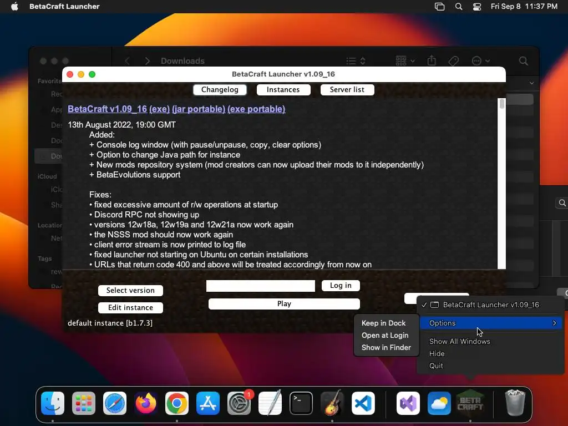Open Launchpad in the Dock
The height and width of the screenshot is (426, 568).
coord(84,403)
